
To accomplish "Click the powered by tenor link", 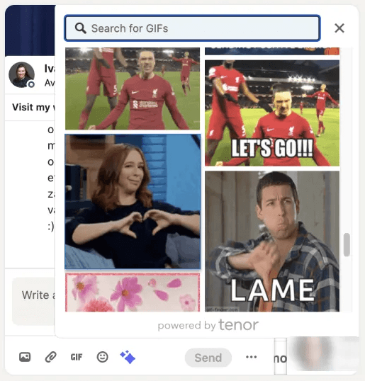I will point(208,325).
